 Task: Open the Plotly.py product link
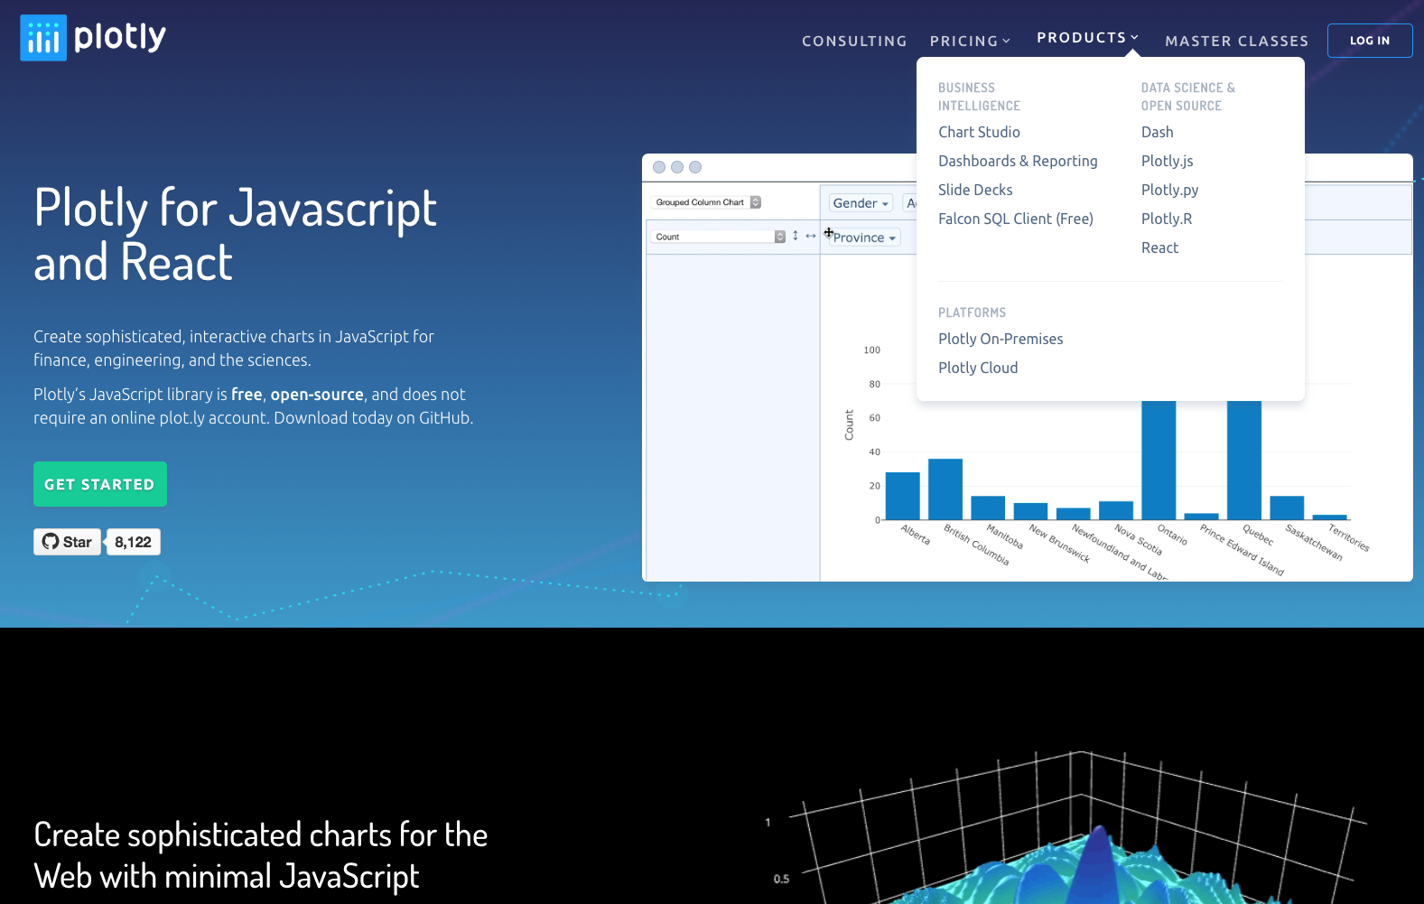[1170, 190]
